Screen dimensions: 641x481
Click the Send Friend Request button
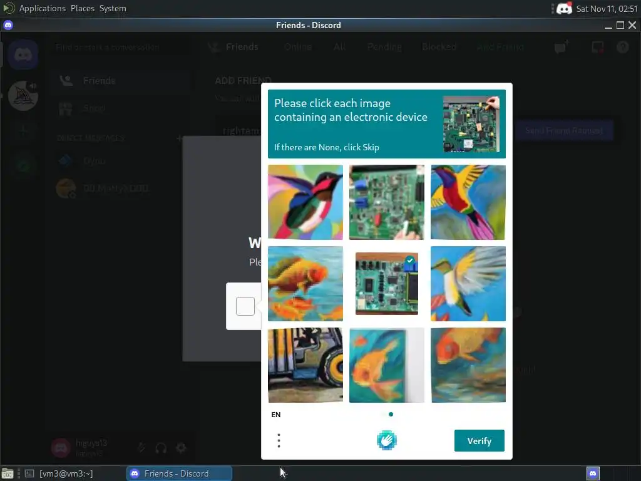564,130
